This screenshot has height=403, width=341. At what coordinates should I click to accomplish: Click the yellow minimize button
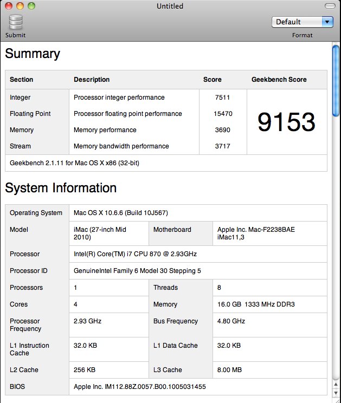tap(20, 6)
